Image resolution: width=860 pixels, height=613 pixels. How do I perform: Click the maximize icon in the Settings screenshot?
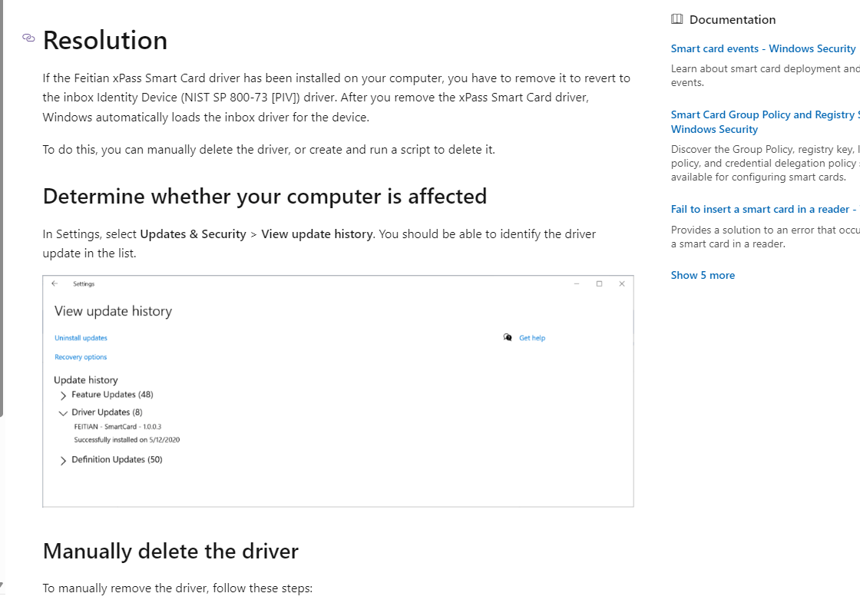tap(599, 283)
